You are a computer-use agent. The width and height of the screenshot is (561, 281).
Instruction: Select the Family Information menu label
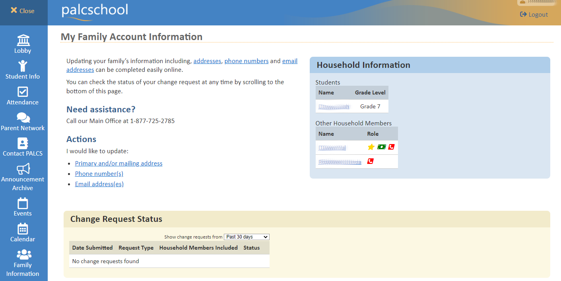click(x=23, y=269)
